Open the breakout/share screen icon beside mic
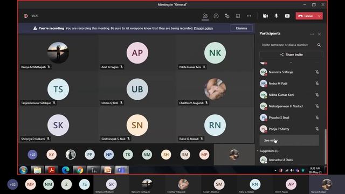345x194 pixels. coord(287,16)
